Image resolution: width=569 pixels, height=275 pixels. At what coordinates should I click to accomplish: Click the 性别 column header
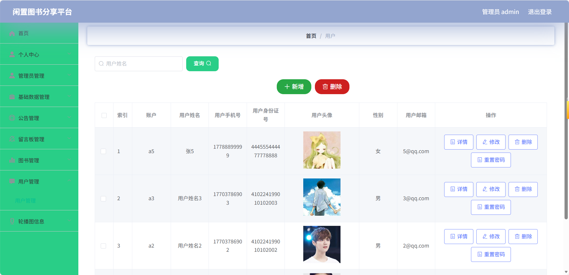click(x=378, y=115)
